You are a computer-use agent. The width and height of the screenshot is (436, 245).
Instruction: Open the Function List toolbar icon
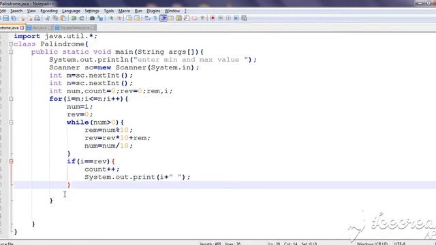click(x=186, y=18)
